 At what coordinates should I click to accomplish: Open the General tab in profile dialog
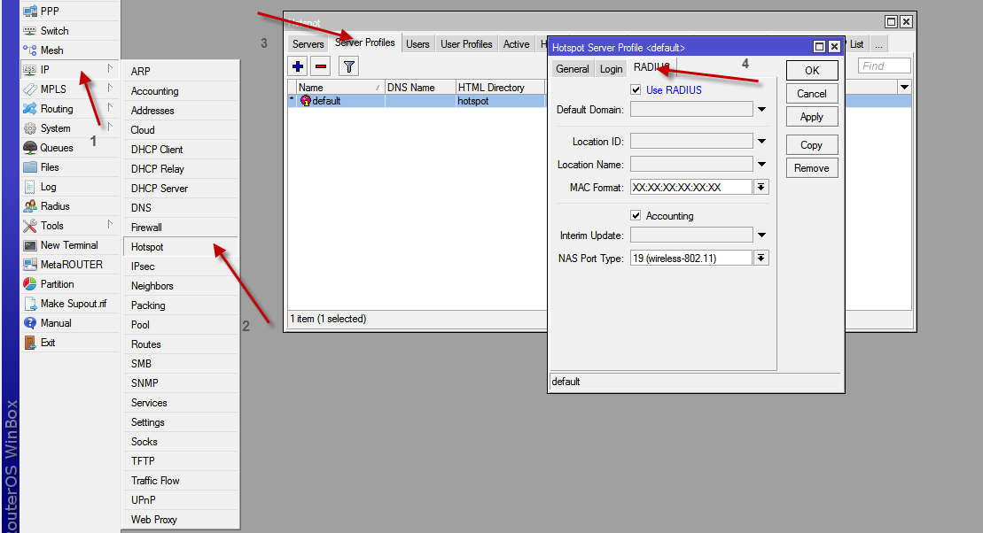pos(573,69)
